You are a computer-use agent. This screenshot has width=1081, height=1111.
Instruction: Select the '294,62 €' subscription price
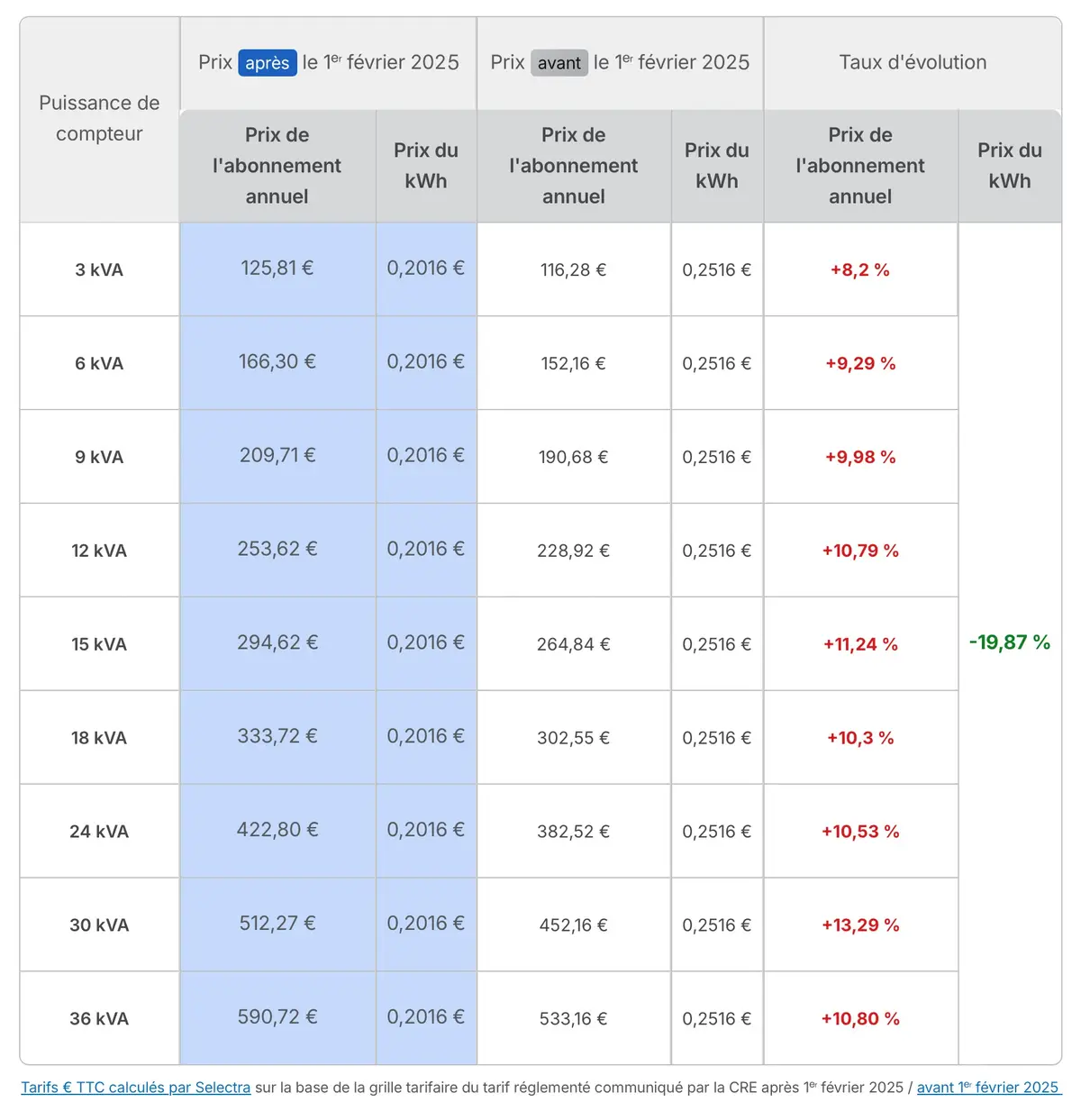point(277,642)
